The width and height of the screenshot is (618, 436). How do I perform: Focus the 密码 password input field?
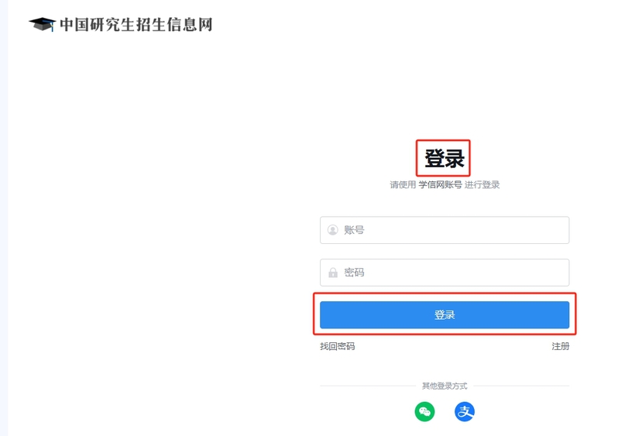[x=453, y=273]
